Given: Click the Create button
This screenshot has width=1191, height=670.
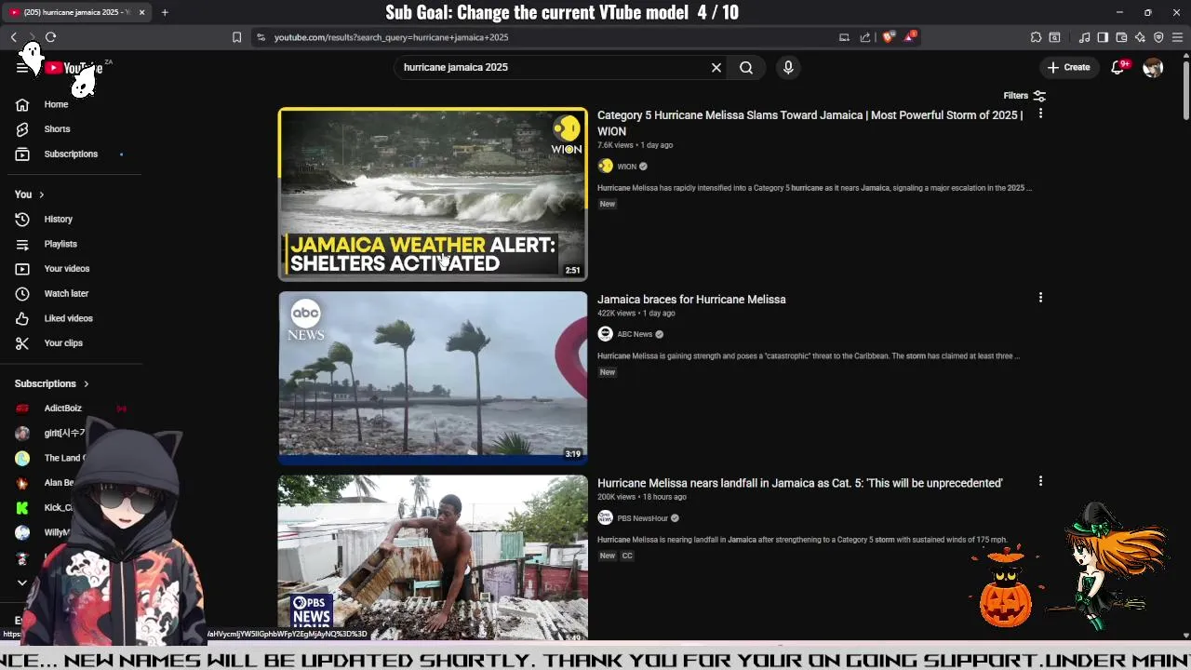Looking at the screenshot, I should (1068, 67).
